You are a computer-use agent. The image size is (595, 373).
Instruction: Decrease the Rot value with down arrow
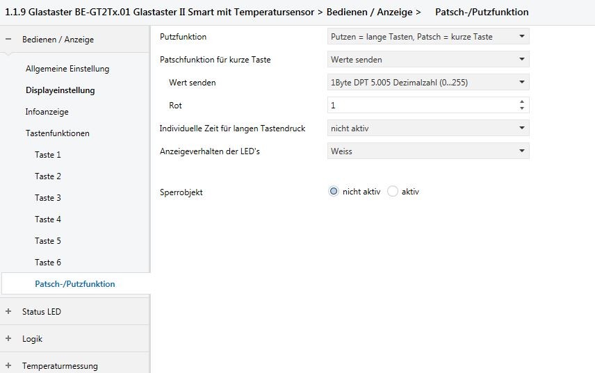522,108
